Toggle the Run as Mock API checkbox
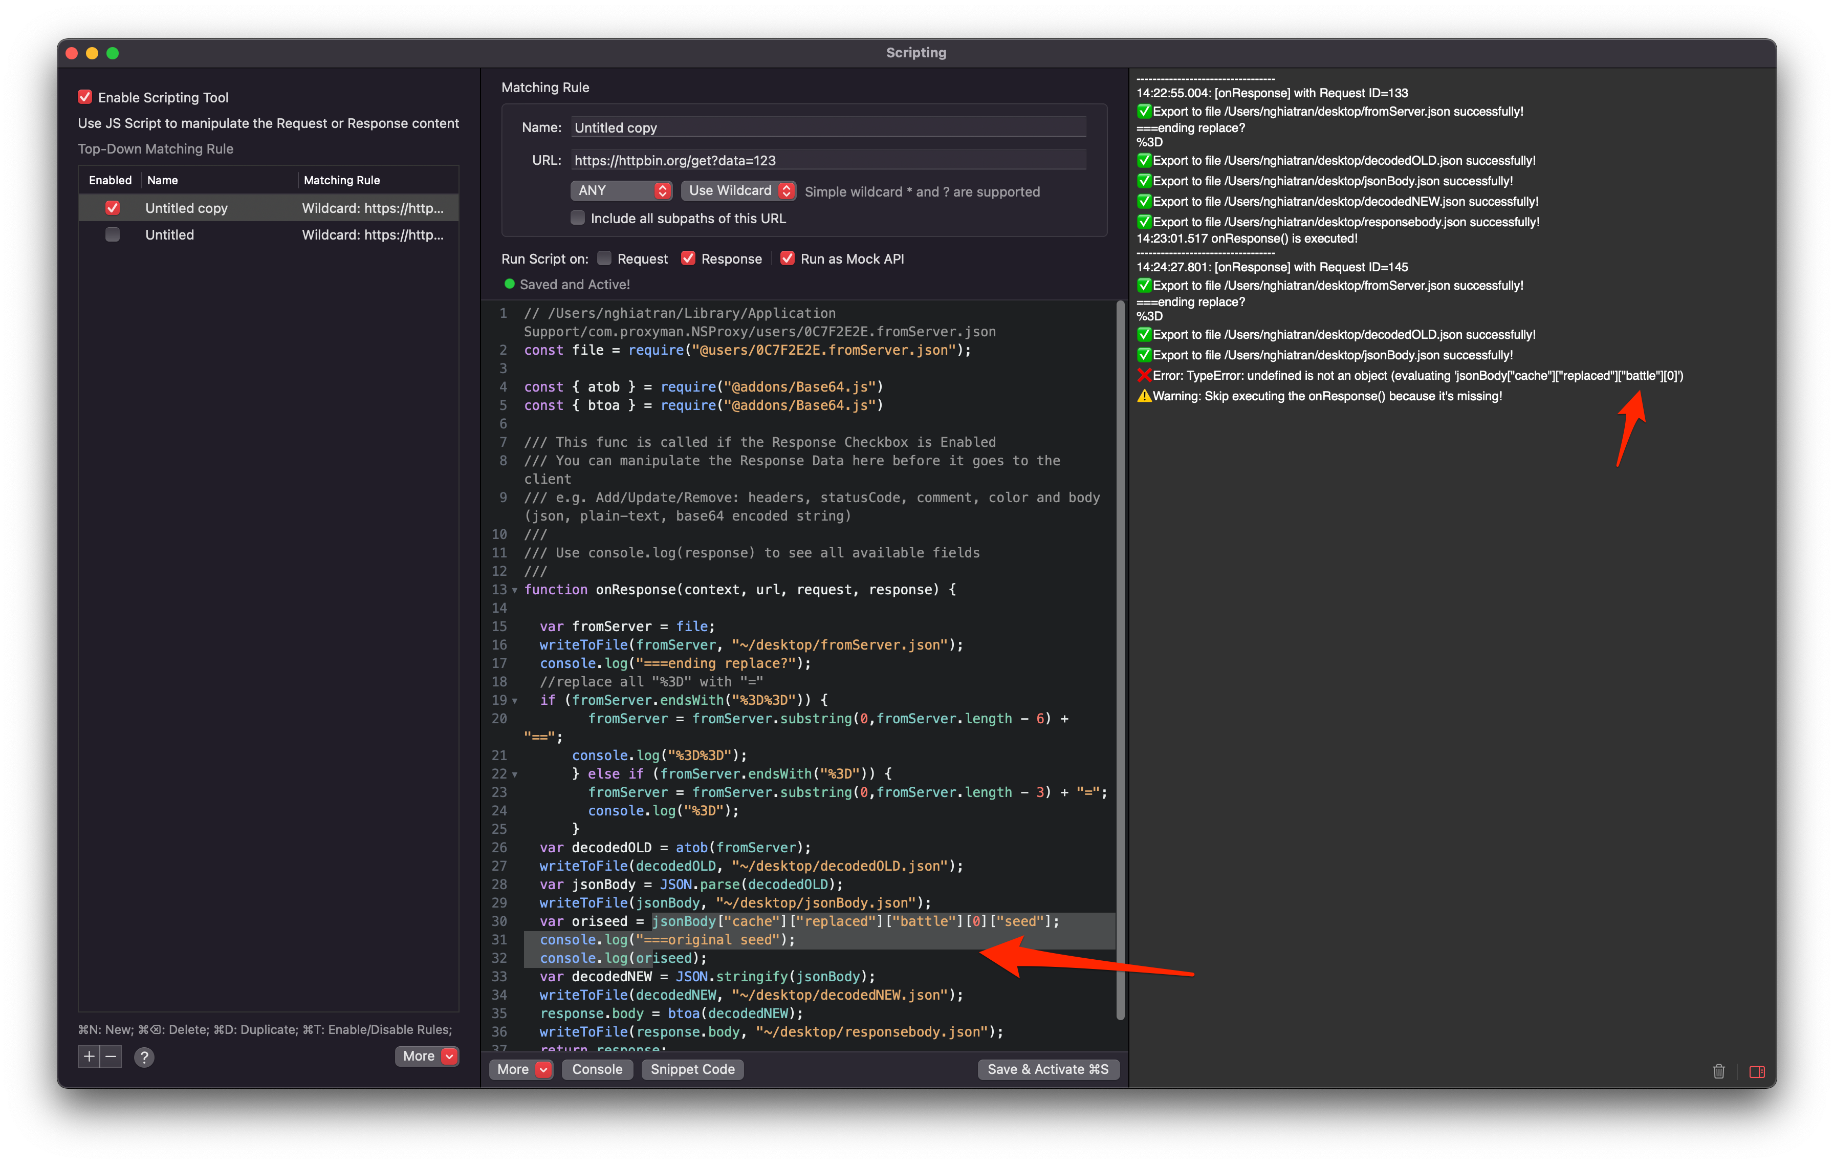The image size is (1834, 1164). click(x=788, y=258)
